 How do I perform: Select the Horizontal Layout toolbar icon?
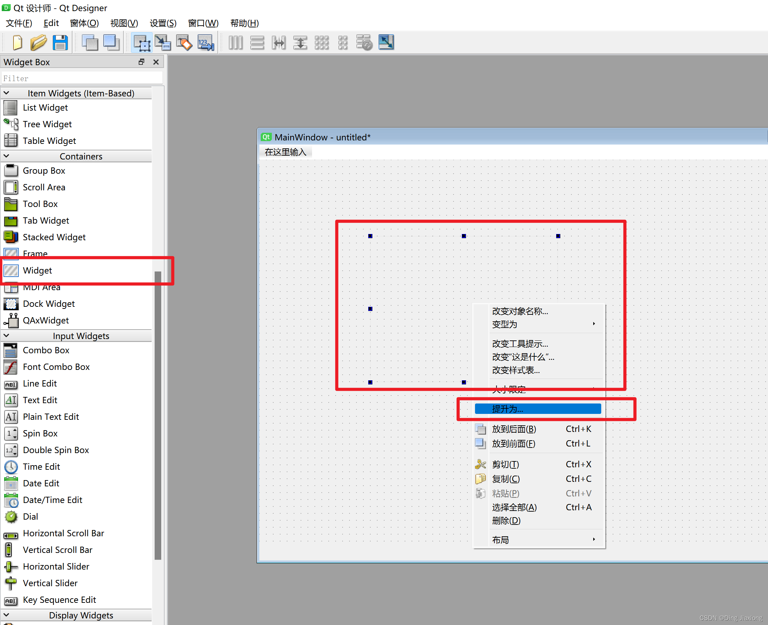point(236,43)
